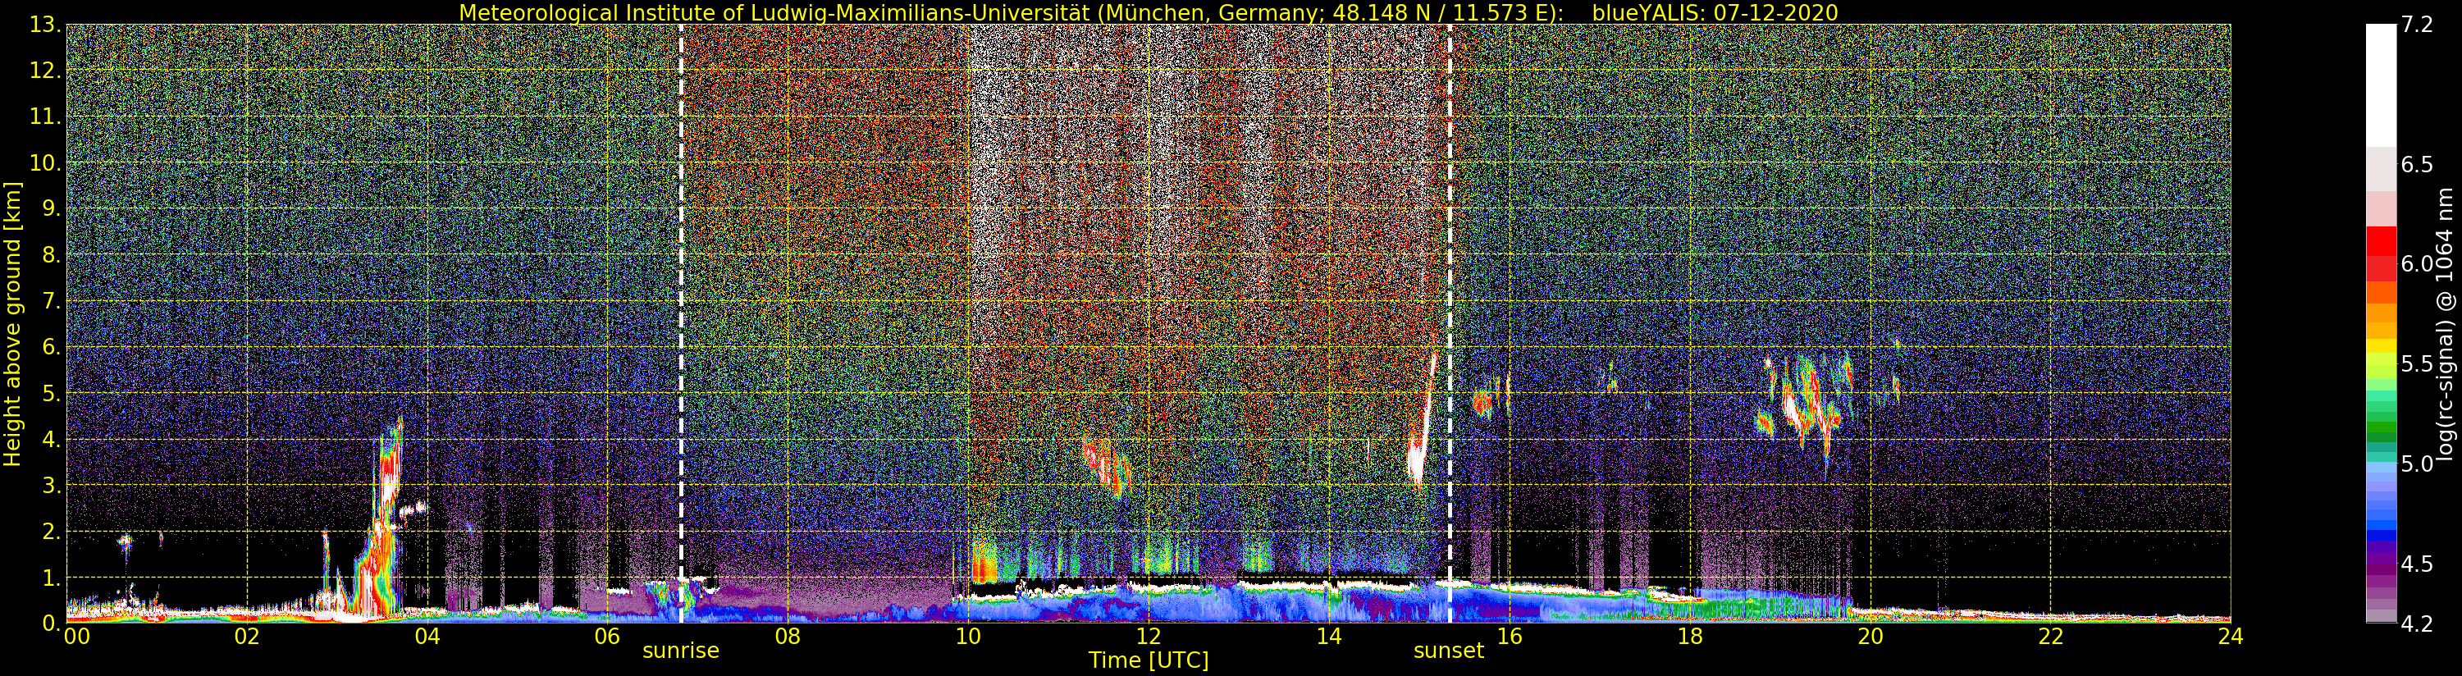Click the red cloud patch near 11:30 UTC
This screenshot has height=676, width=2462.
point(1108,467)
